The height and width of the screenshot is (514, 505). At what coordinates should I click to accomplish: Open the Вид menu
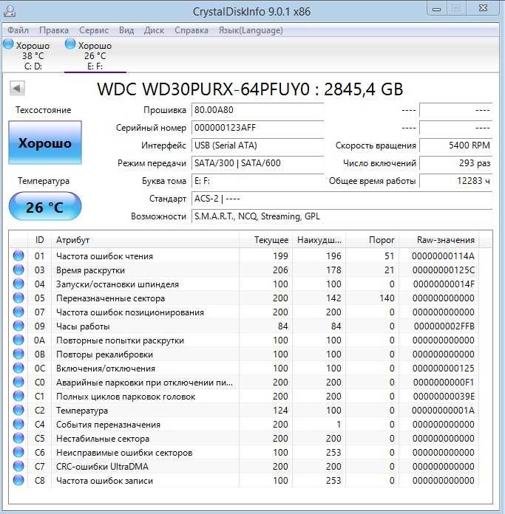pos(126,30)
